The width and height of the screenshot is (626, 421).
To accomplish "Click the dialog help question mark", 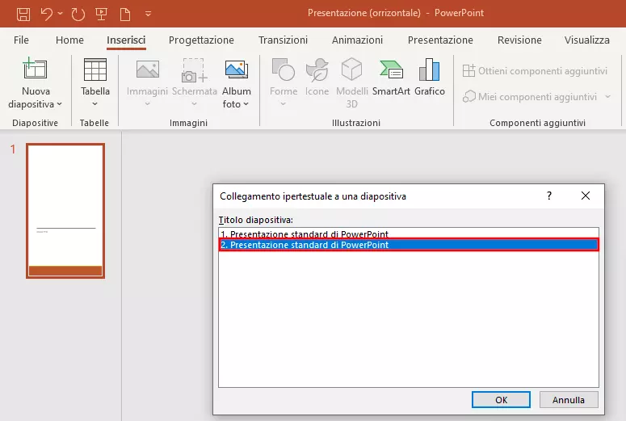I will [549, 196].
